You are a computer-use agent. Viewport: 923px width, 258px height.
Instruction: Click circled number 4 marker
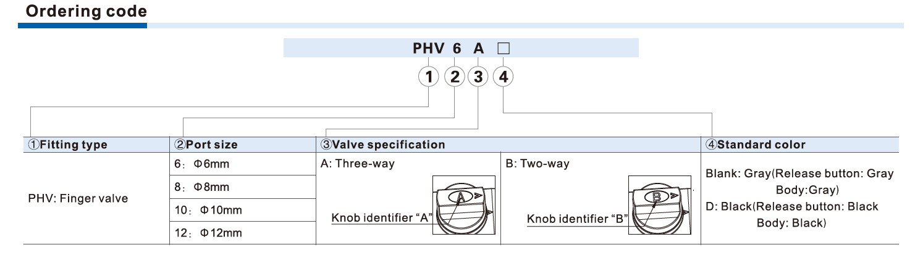(x=504, y=77)
